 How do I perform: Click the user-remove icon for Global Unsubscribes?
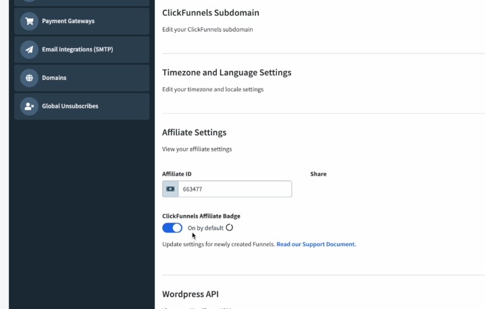pyautogui.click(x=30, y=107)
